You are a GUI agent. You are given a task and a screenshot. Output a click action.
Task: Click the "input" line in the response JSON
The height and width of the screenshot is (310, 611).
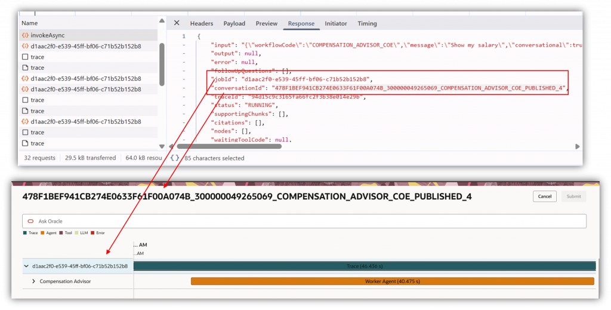tap(396, 45)
